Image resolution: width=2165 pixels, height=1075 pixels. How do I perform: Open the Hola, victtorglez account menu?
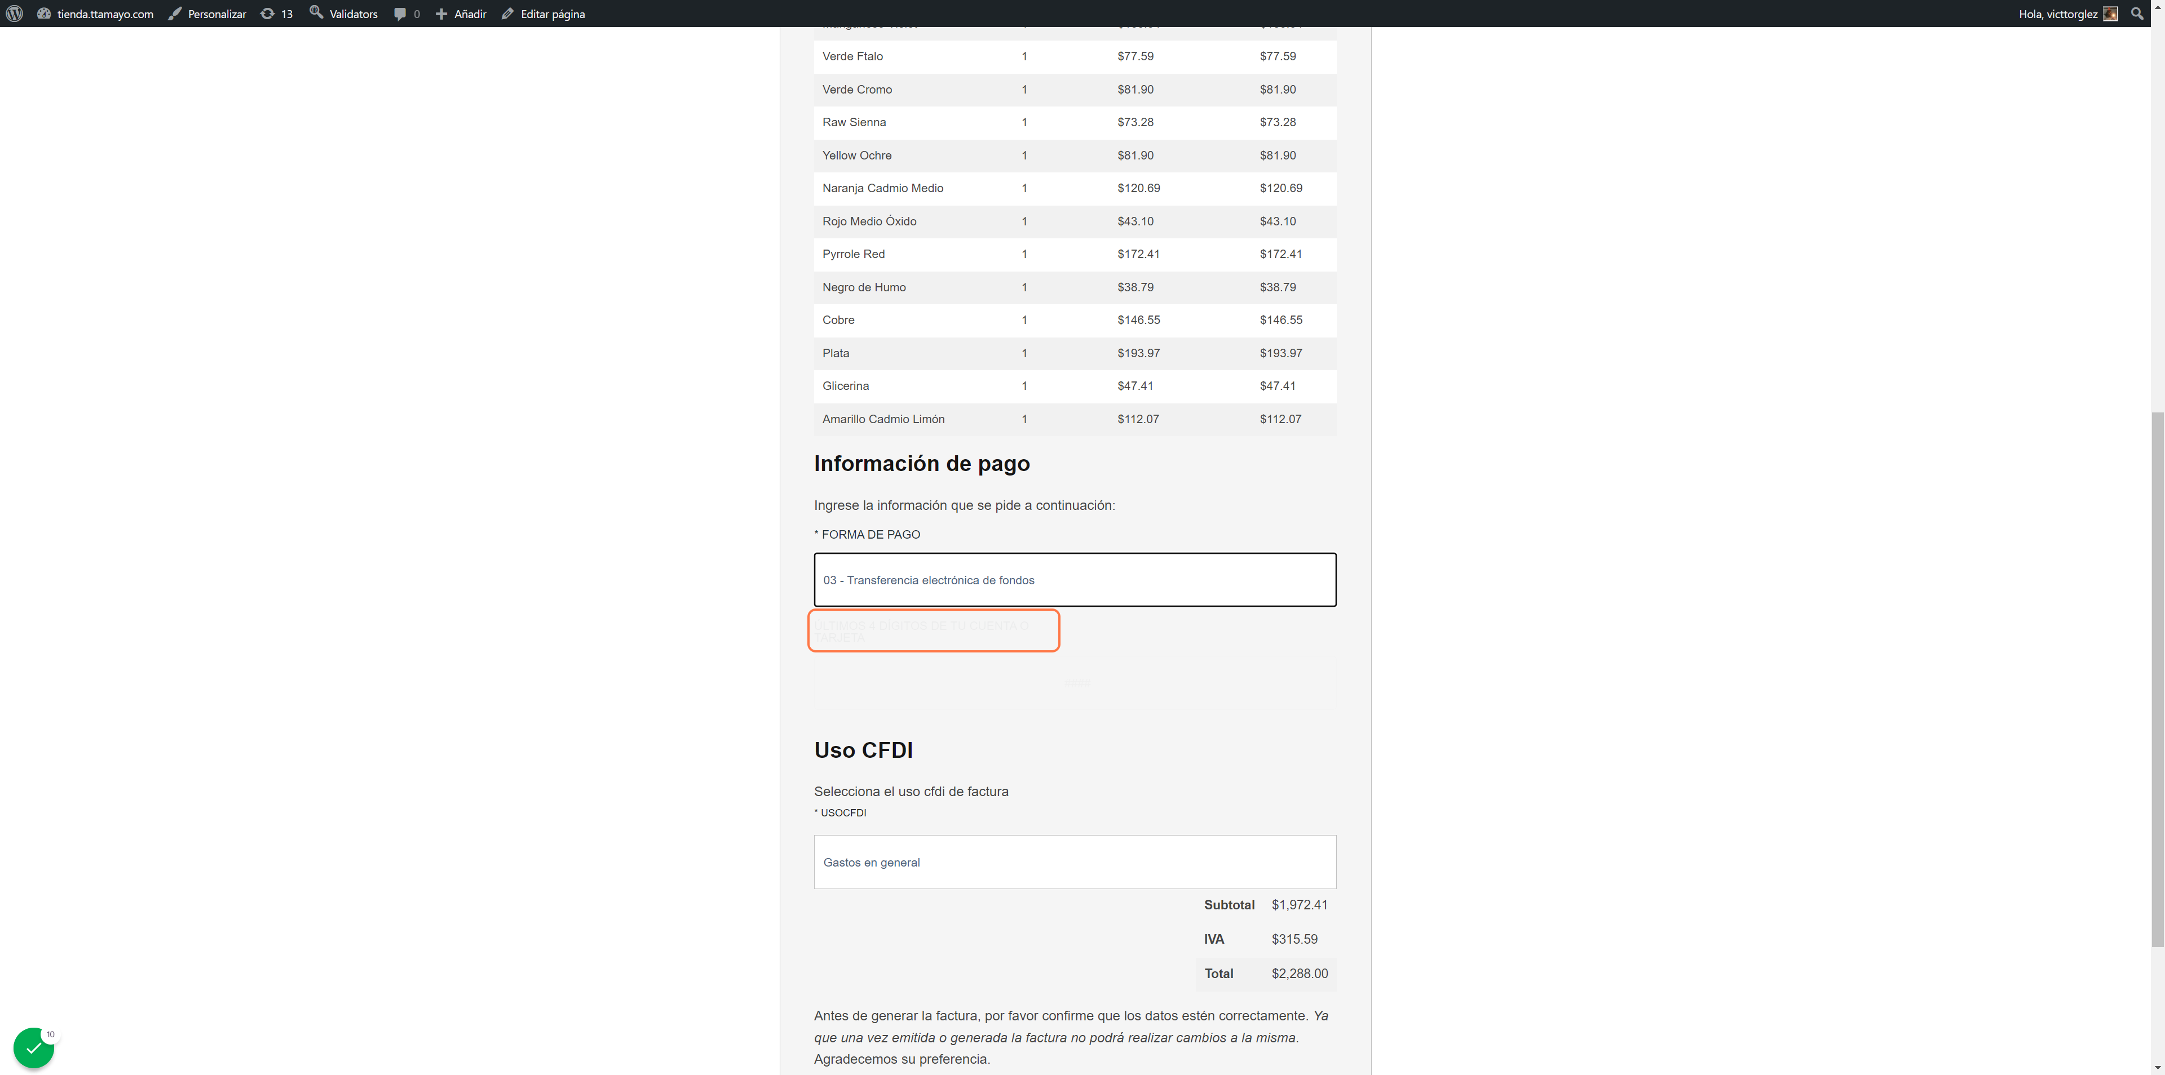pos(2067,14)
